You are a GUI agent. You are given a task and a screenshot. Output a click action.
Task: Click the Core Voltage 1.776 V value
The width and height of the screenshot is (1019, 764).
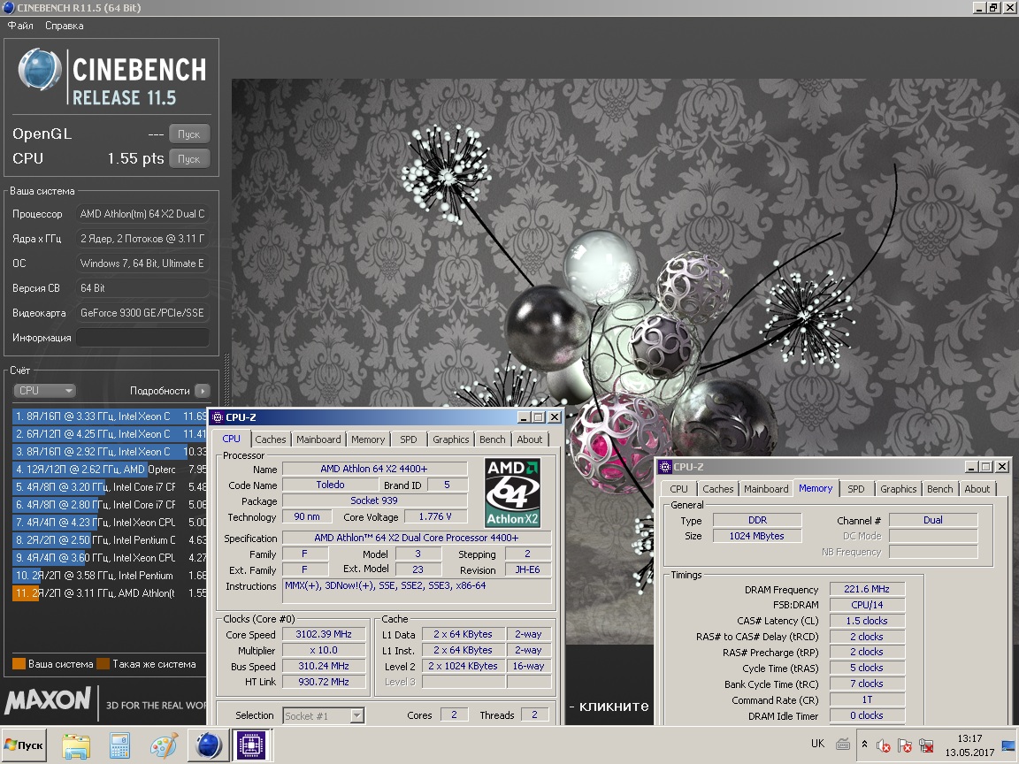(x=435, y=516)
